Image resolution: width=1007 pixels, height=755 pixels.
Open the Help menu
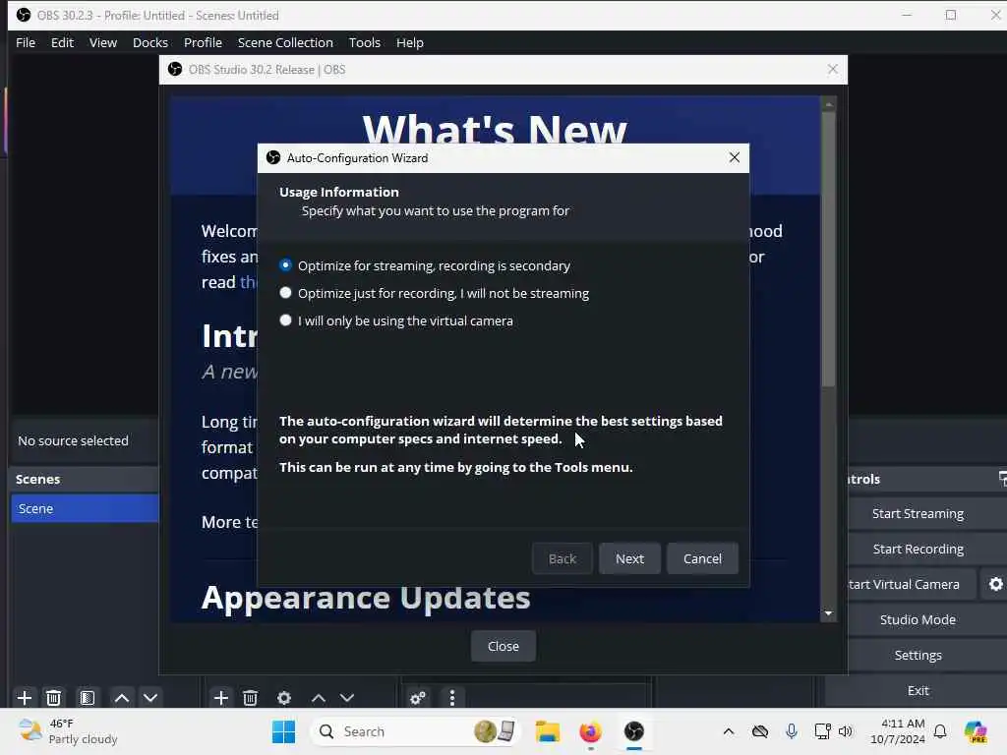pos(410,42)
